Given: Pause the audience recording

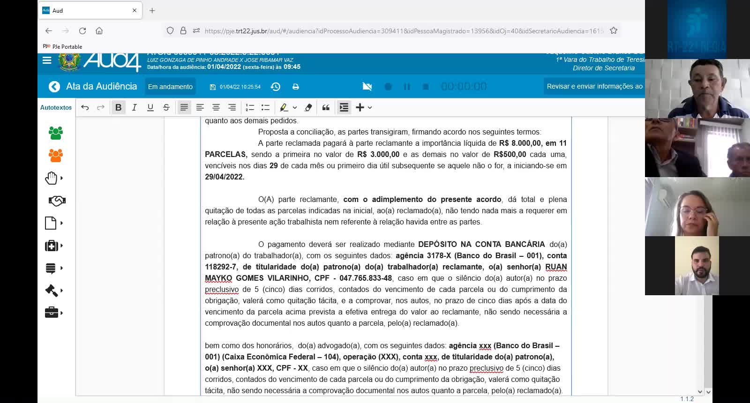Looking at the screenshot, I should (x=407, y=87).
